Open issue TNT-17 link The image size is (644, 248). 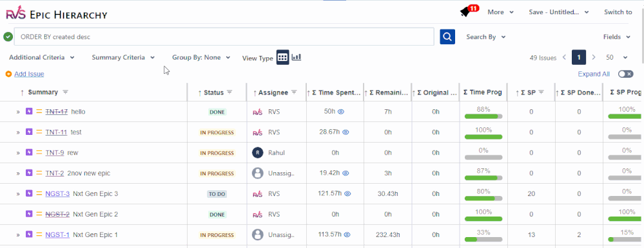click(x=57, y=112)
